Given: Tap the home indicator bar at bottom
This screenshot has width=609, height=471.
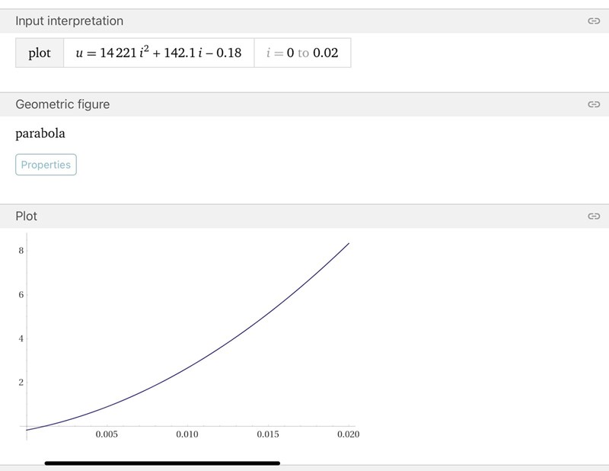Looking at the screenshot, I should coord(162,462).
